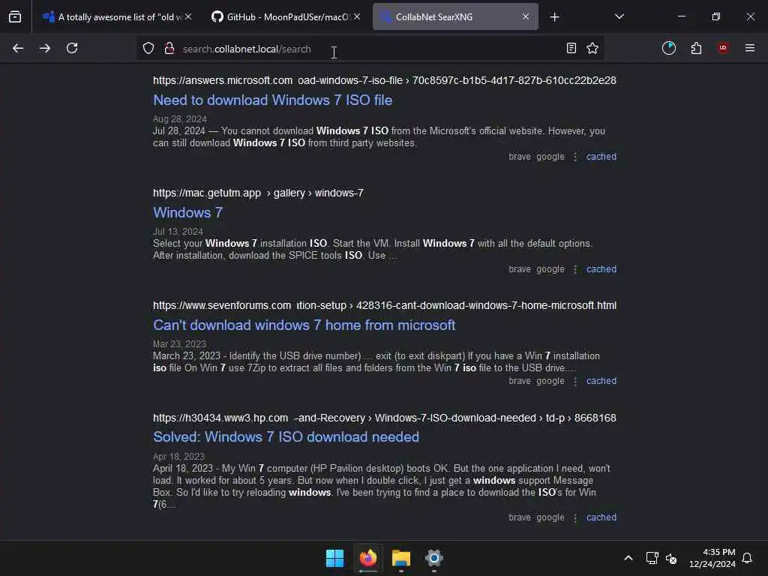Click 'google' engine under HP ISO result
Image resolution: width=768 pixels, height=576 pixels.
pyautogui.click(x=550, y=517)
